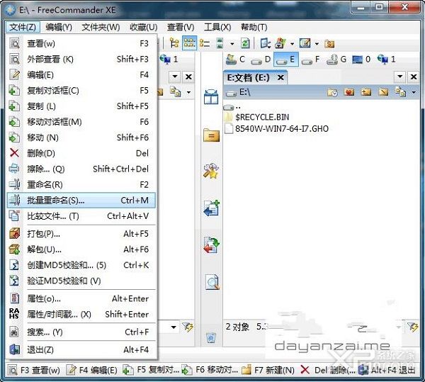This screenshot has width=425, height=382.
Task: Go to parent folder icon in E:\ bar
Action: [x=366, y=92]
